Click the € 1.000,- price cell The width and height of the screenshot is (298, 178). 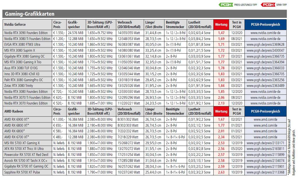click(x=59, y=119)
